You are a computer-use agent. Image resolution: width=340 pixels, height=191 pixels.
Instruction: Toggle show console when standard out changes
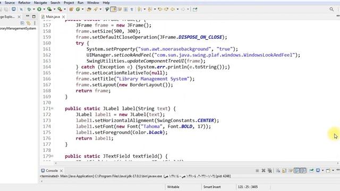coord(297,171)
